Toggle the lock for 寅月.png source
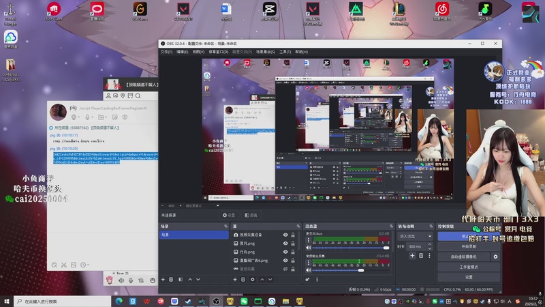 pos(293,244)
